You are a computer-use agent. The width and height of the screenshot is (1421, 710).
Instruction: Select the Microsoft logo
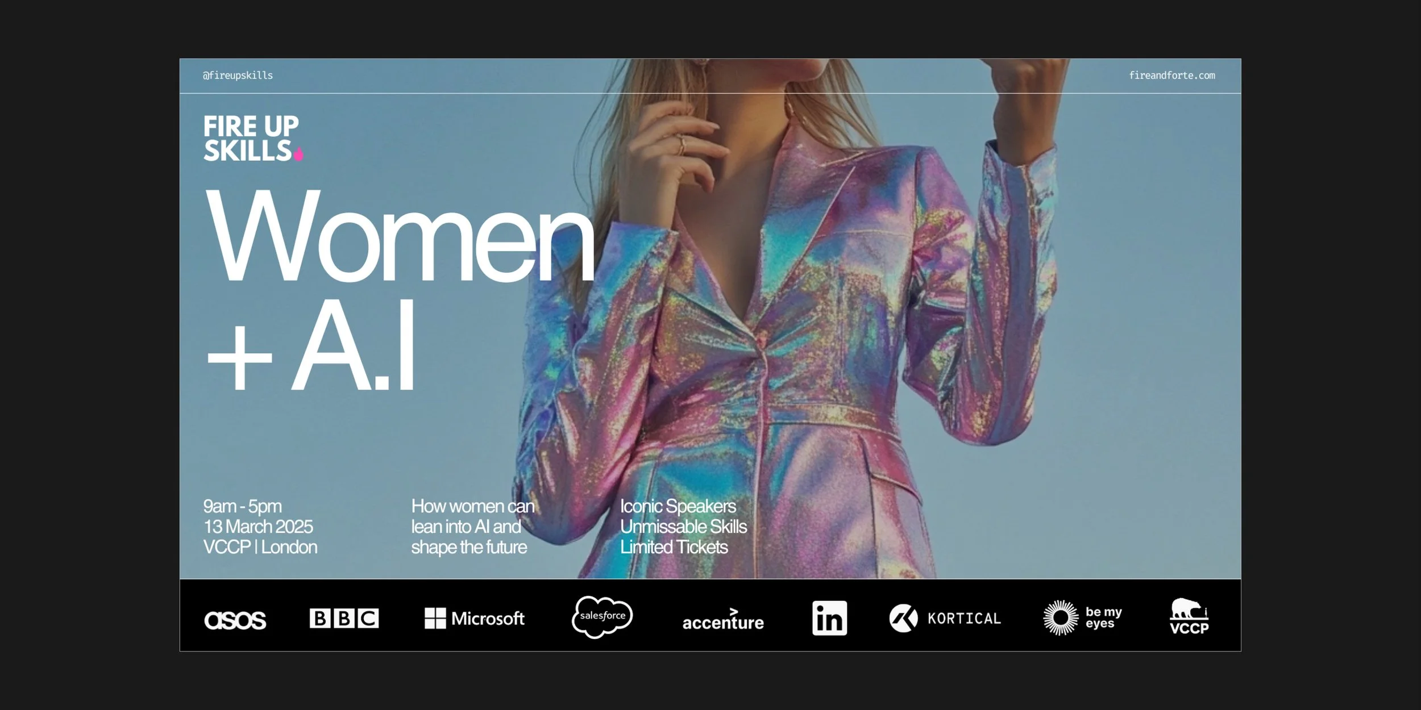pyautogui.click(x=475, y=618)
